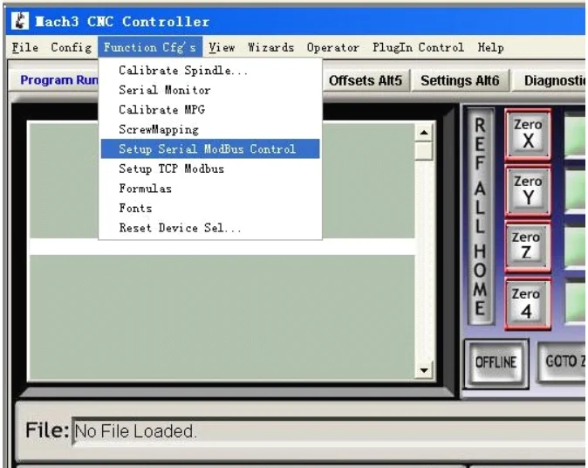The image size is (588, 468).
Task: Switch to the Settings Alt6 tab
Action: coord(460,80)
